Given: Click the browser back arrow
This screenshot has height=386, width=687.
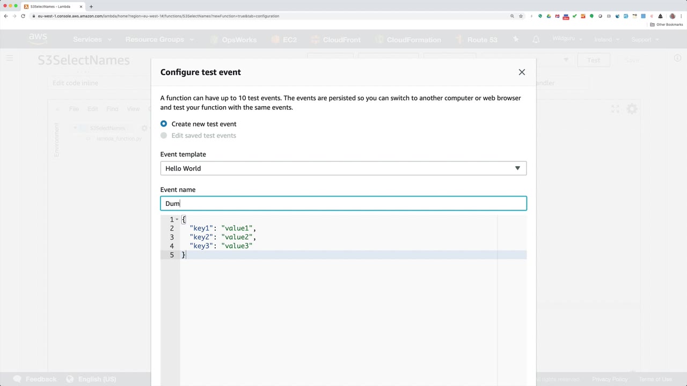Looking at the screenshot, I should pyautogui.click(x=6, y=16).
